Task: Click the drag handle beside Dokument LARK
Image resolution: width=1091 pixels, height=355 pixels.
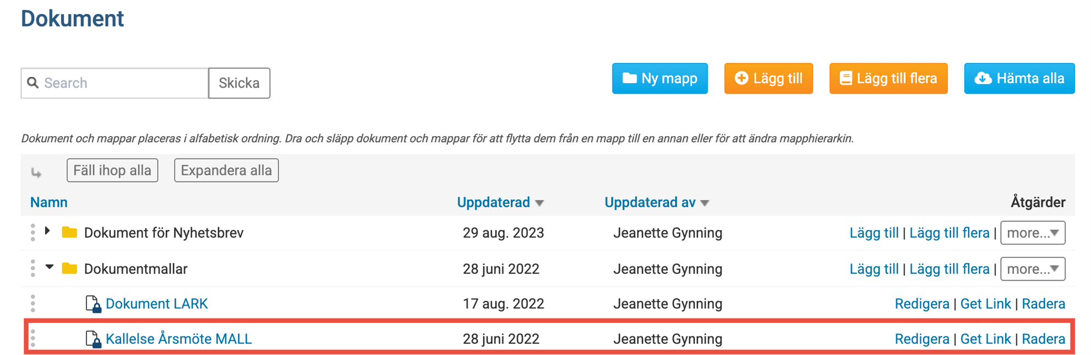Action: 33,303
